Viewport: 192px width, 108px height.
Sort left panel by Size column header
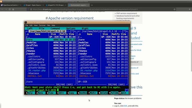(x=53, y=34)
